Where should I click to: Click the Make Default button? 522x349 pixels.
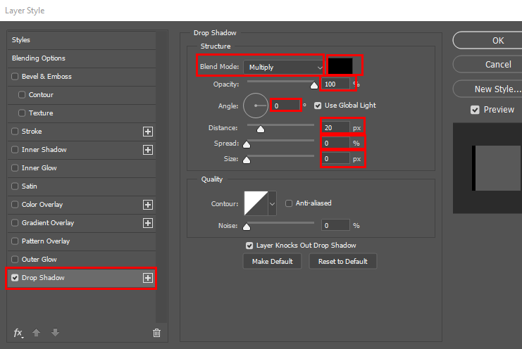[273, 261]
